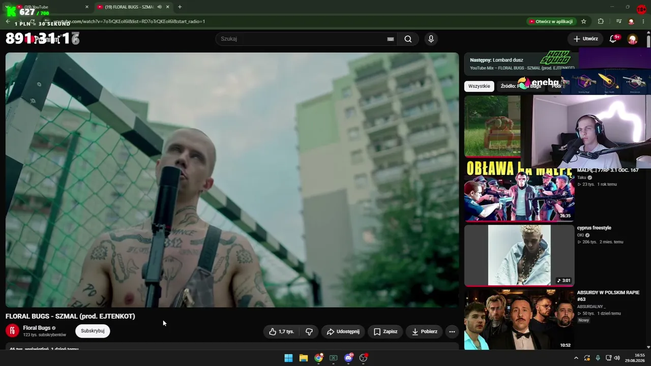The width and height of the screenshot is (651, 366).
Task: Click the 123 tys. subskrybentów text
Action: click(x=45, y=335)
